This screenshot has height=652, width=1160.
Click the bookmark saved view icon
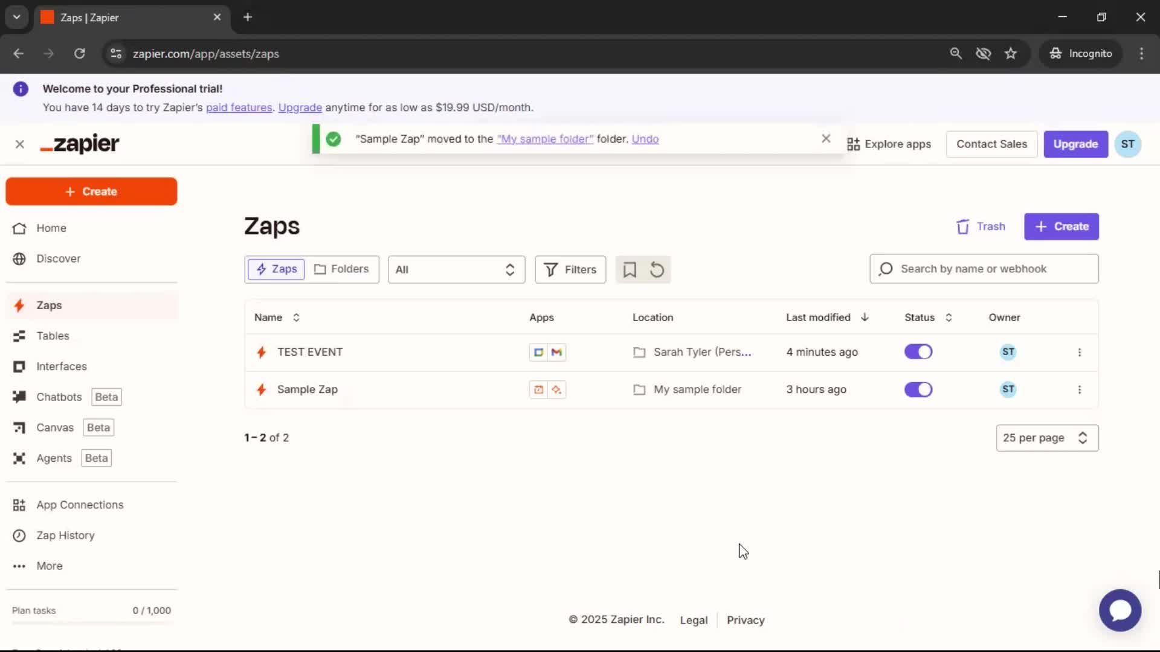(630, 270)
